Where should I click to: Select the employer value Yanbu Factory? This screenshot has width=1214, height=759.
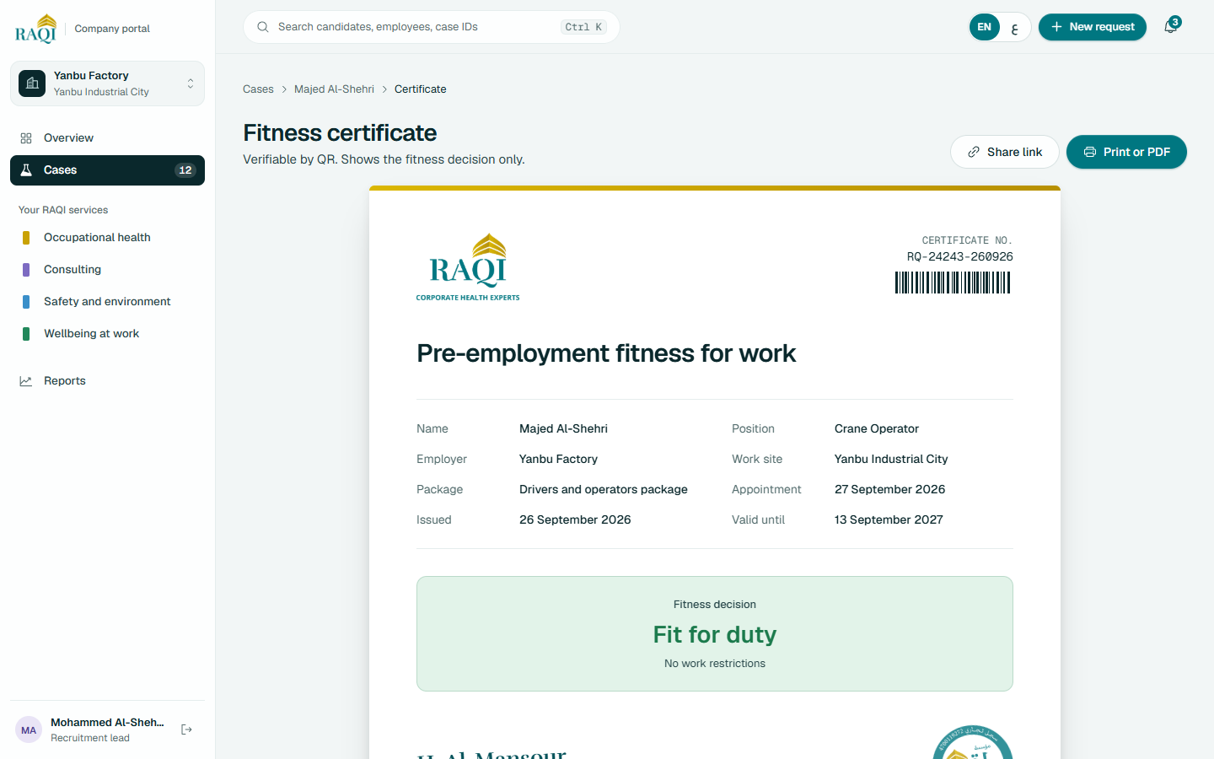[558, 459]
